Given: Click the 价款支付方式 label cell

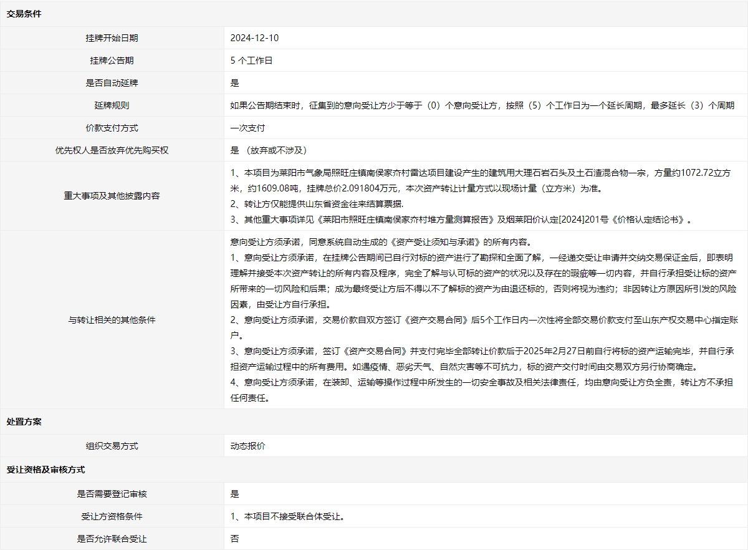Looking at the screenshot, I should [112, 128].
